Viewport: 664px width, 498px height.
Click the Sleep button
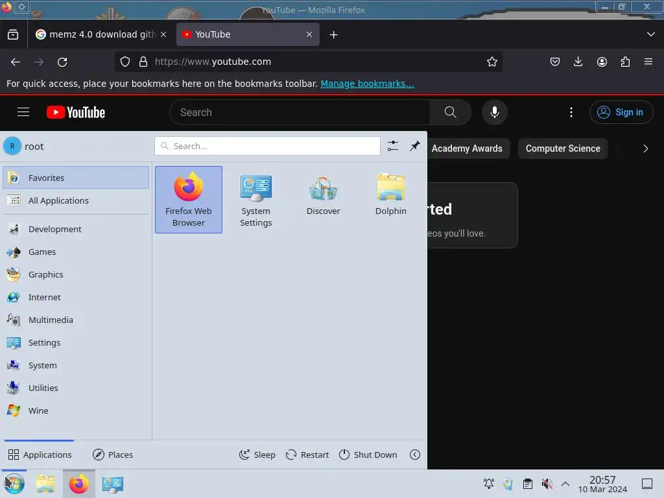(257, 455)
